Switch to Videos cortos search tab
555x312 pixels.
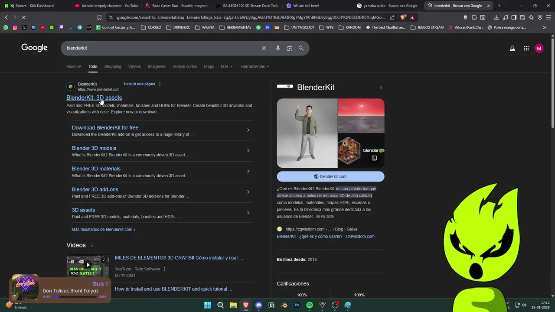pos(185,66)
